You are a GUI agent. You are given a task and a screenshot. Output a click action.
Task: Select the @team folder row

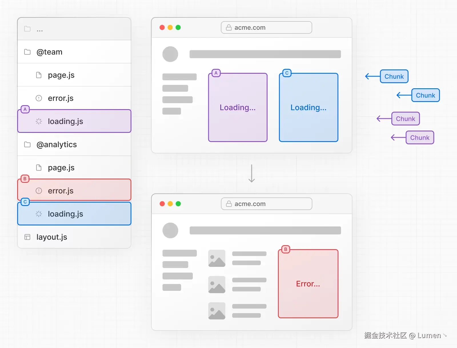point(74,52)
